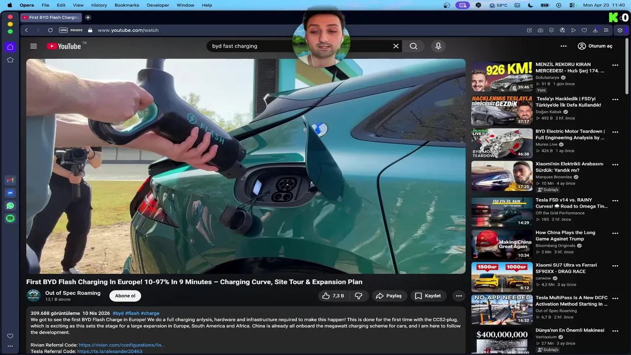Screen dimensions: 631x355
Task: Save video using Kaydet button
Action: tap(428, 296)
